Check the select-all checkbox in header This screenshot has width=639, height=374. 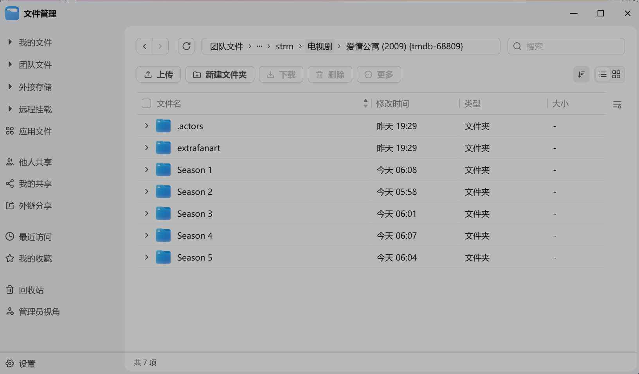pos(146,103)
